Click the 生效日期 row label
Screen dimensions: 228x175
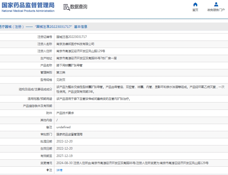(46, 149)
